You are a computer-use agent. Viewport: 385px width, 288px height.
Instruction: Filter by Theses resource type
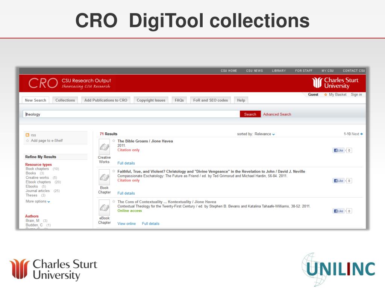pyautogui.click(x=32, y=195)
